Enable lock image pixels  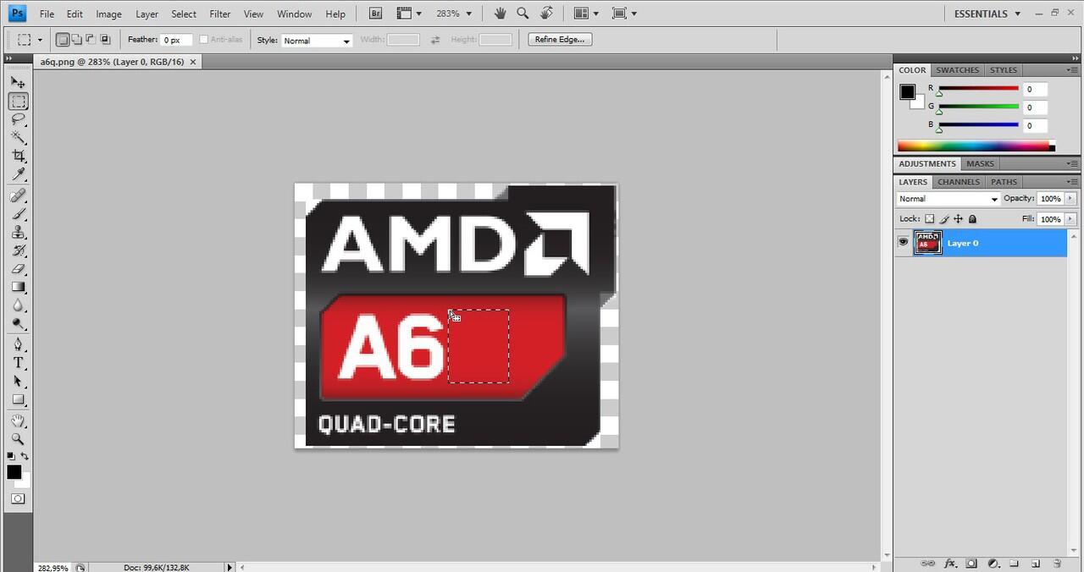click(x=944, y=219)
